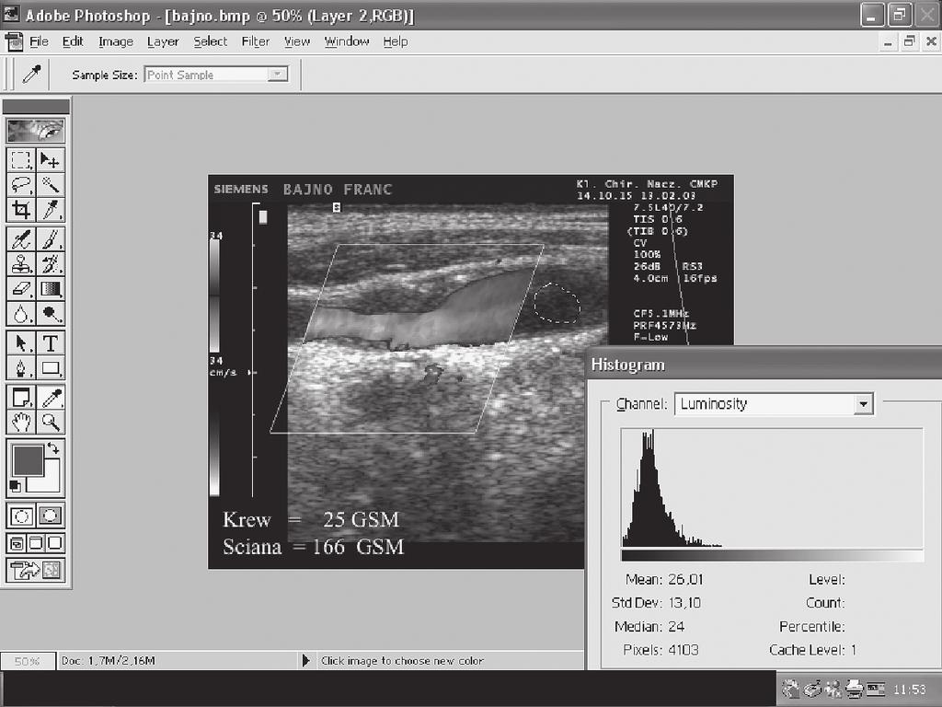Switch to Standard Screen Mode

click(x=17, y=543)
